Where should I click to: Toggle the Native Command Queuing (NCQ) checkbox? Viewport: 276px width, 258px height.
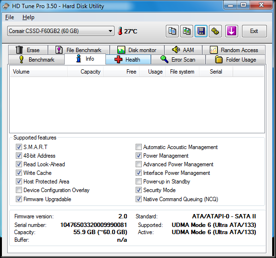tap(138, 199)
